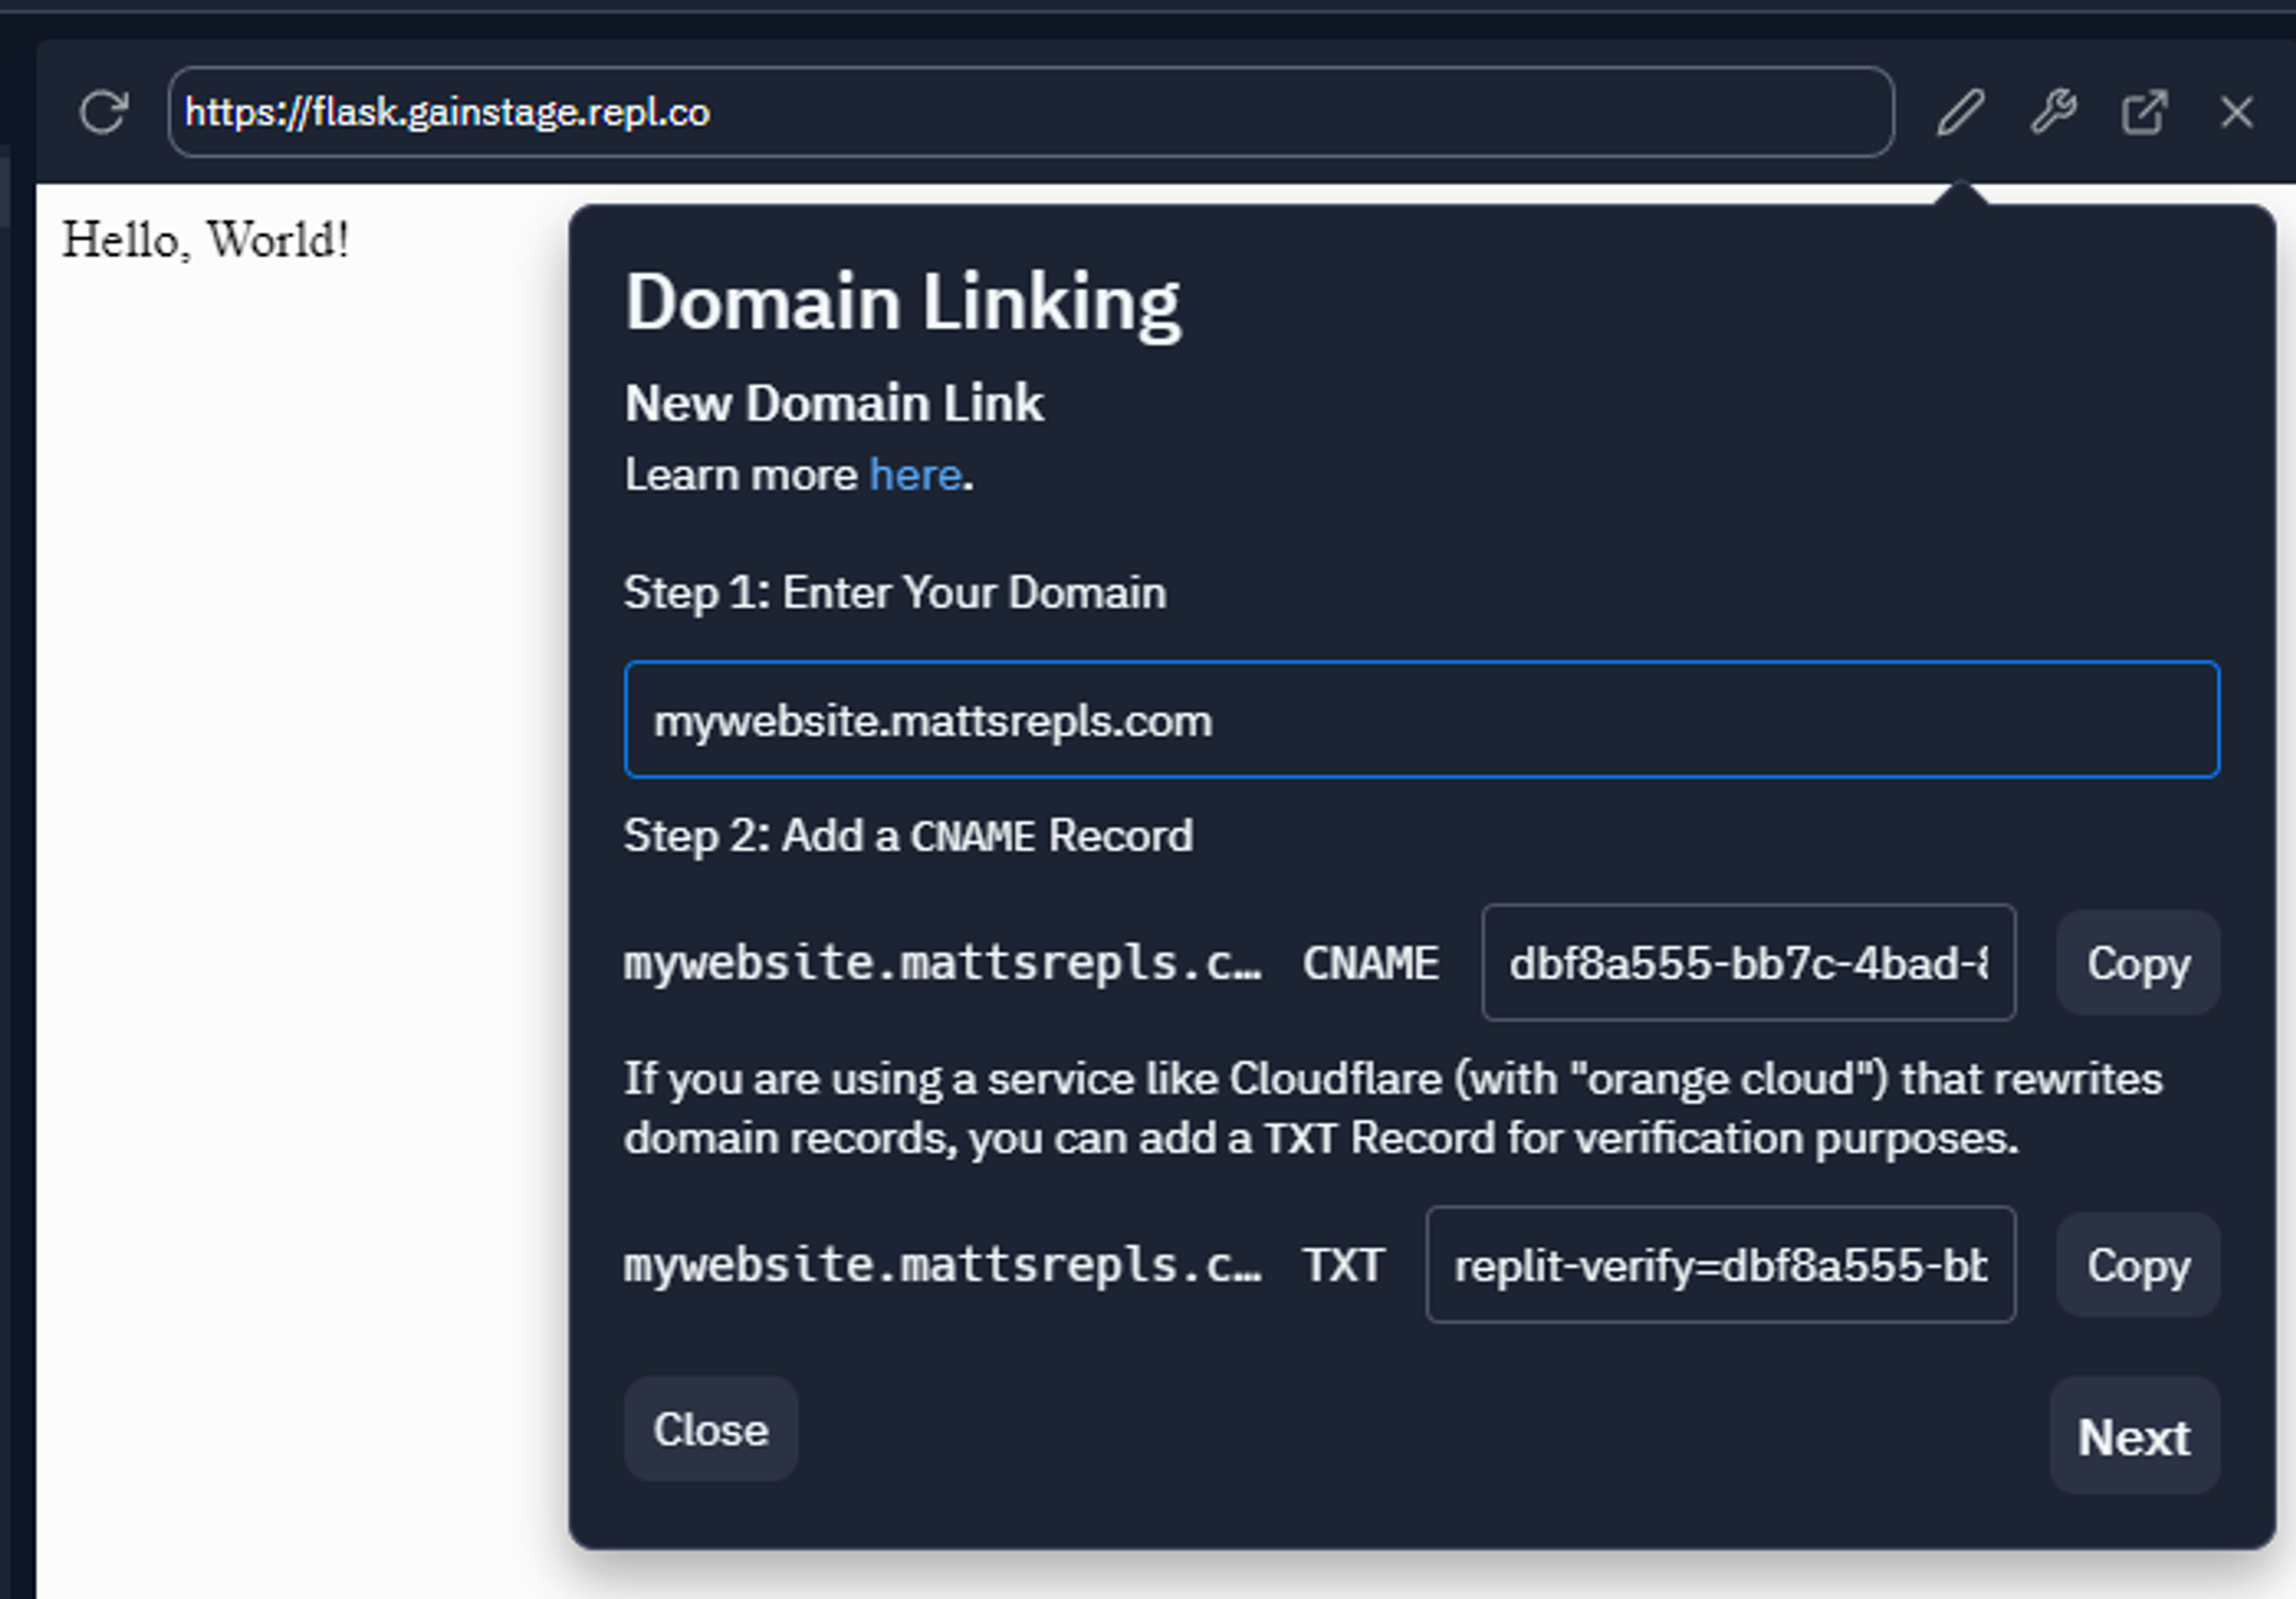Click the 'Step 1: Enter Your Domain' label
Screen dimensions: 2296x1599
(x=894, y=593)
